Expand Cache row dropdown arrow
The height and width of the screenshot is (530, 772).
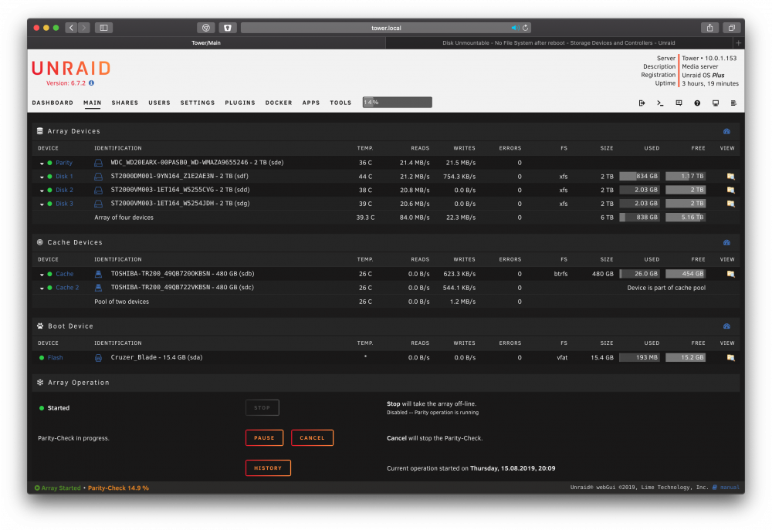point(42,275)
